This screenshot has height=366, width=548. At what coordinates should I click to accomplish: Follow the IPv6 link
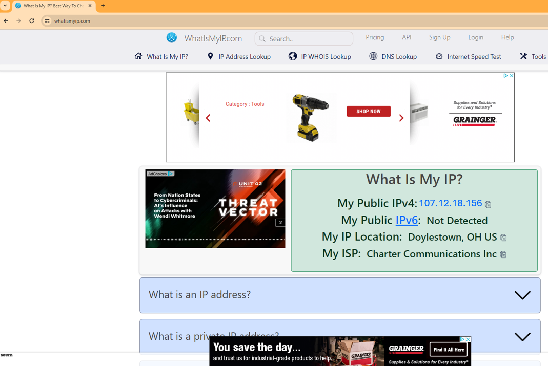pos(407,220)
